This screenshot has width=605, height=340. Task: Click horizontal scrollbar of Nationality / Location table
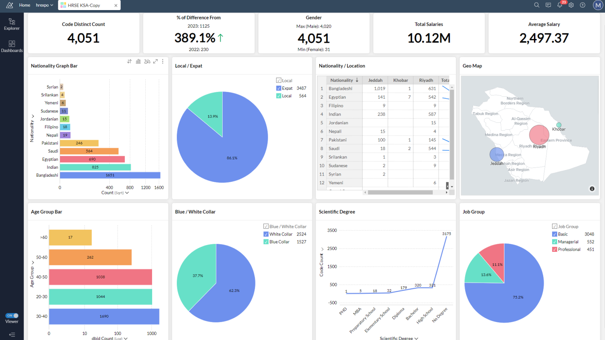[400, 192]
